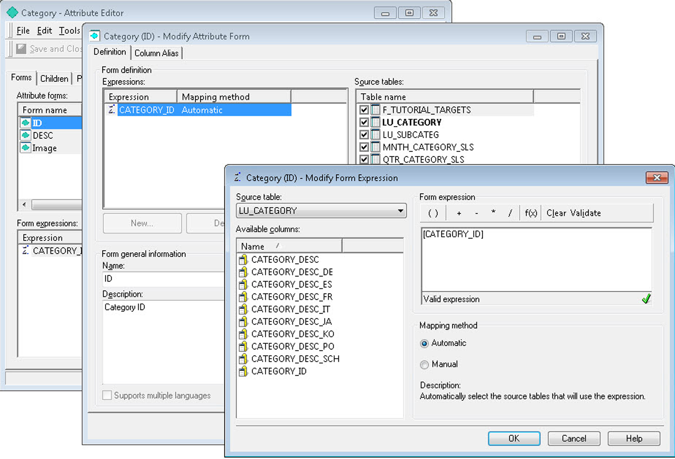675x459 pixels.
Task: Insert plus operator in form expression
Action: 459,213
